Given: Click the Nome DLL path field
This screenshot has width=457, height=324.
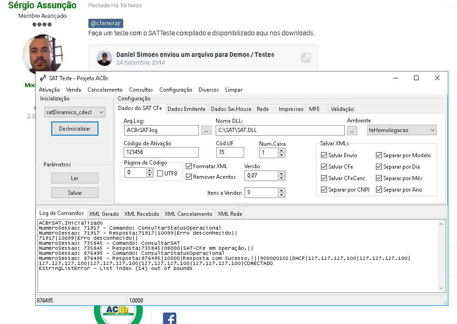Looking at the screenshot, I should 280,130.
